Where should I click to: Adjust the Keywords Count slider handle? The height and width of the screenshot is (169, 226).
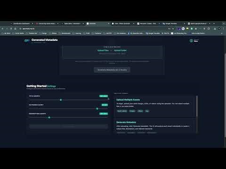97,108
